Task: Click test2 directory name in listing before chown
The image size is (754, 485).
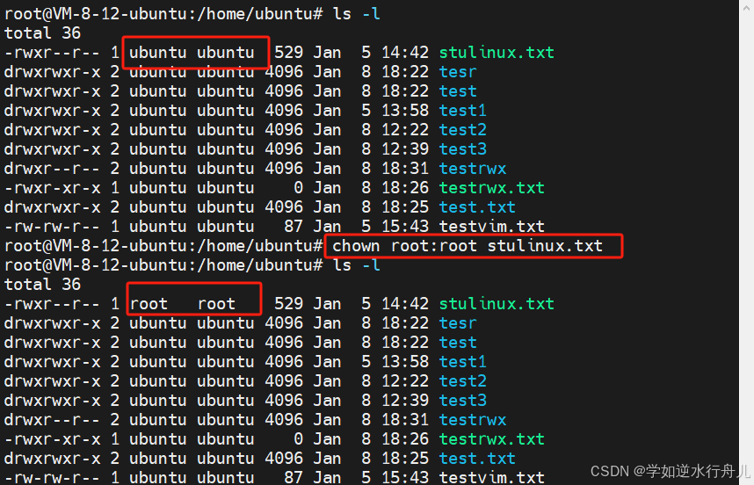Action: [462, 130]
